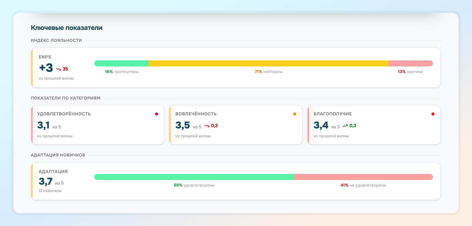Click the pink unsatisfied segment of Адаптация bar
The width and height of the screenshot is (472, 226).
tap(364, 177)
